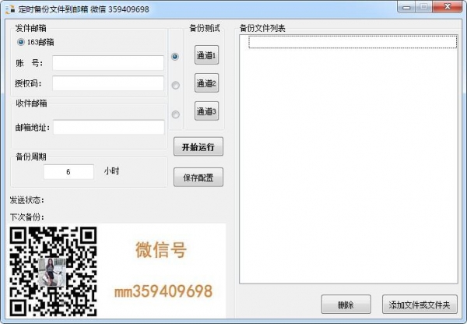The height and width of the screenshot is (324, 467).
Task: Focus the 账号 input field
Action: click(108, 63)
